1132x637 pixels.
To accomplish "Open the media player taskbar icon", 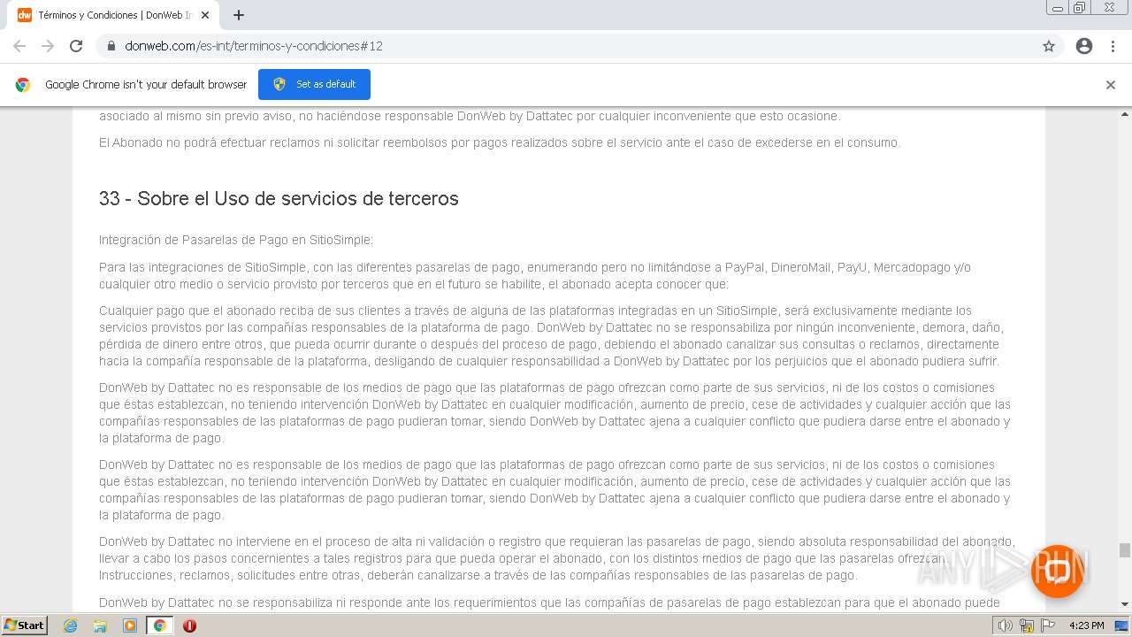I will click(130, 625).
